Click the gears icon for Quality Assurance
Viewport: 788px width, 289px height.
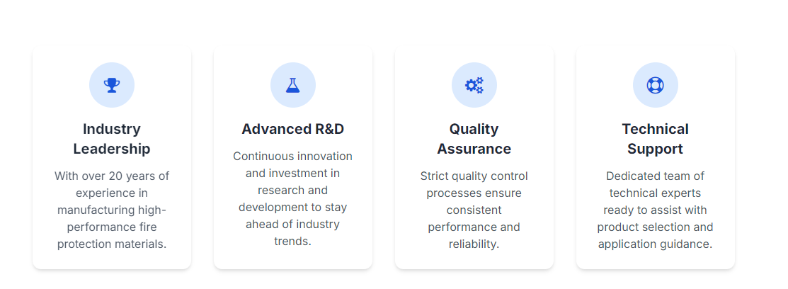[474, 85]
